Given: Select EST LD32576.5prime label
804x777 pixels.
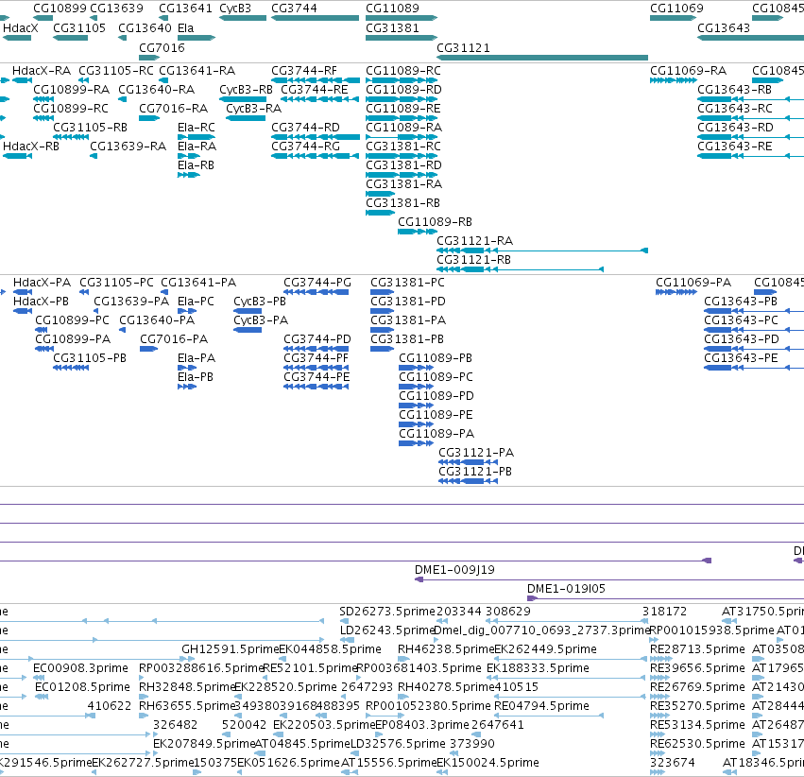Looking at the screenshot, I should click(398, 743).
